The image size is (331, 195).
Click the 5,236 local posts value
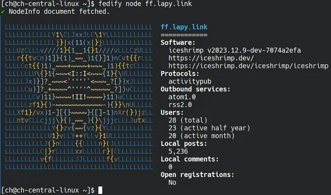pyautogui.click(x=178, y=152)
